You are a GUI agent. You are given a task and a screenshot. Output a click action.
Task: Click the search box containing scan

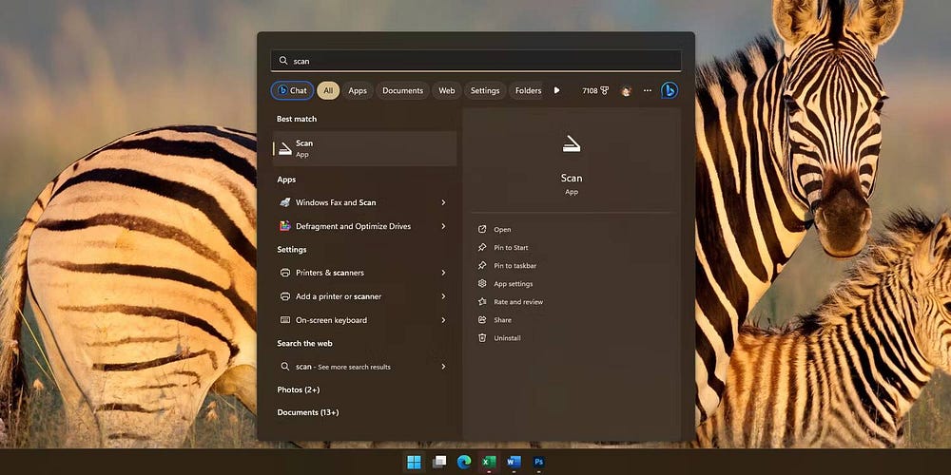pos(475,61)
